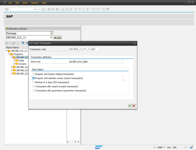Select Program and dynpro dialog transaction
The width and height of the screenshot is (196, 150).
[34, 74]
